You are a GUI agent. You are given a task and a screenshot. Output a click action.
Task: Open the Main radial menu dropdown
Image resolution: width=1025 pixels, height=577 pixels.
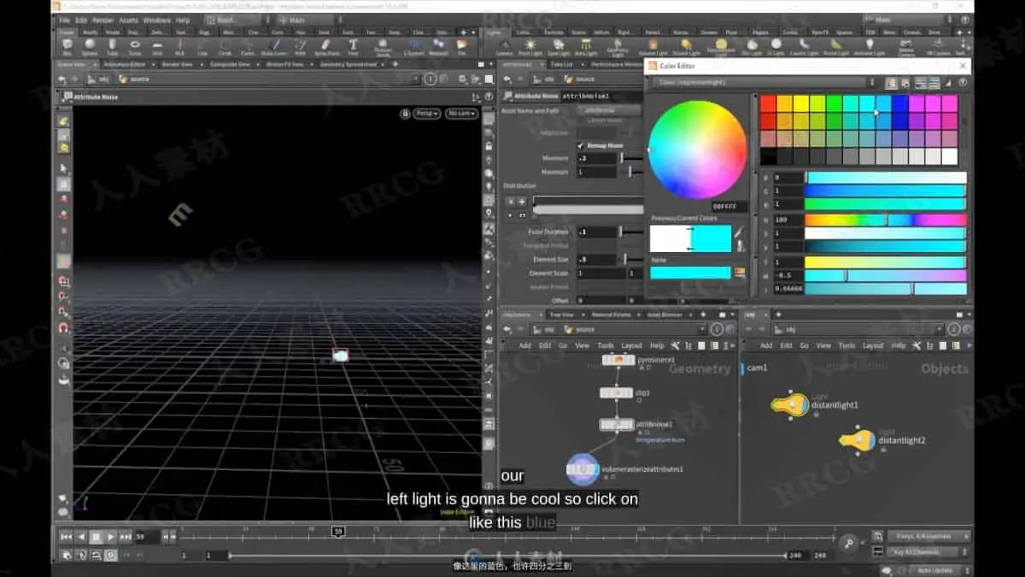[309, 19]
